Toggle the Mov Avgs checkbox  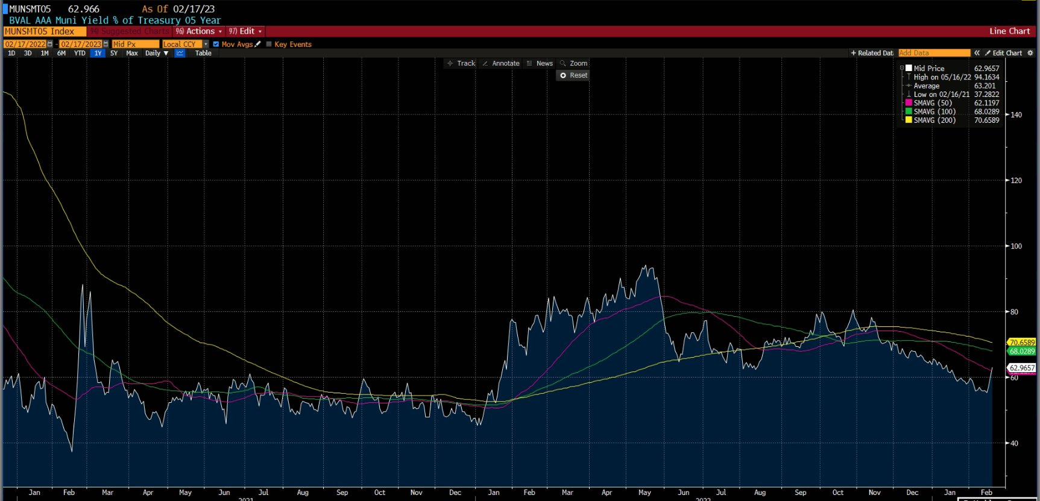point(216,44)
